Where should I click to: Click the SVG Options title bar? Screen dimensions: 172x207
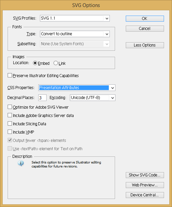coord(86,5)
